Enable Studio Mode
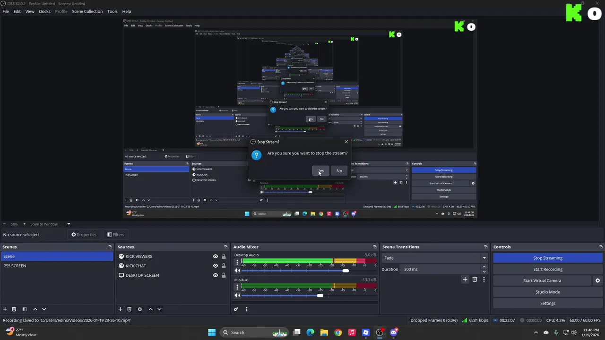The image size is (605, 340). click(x=548, y=292)
